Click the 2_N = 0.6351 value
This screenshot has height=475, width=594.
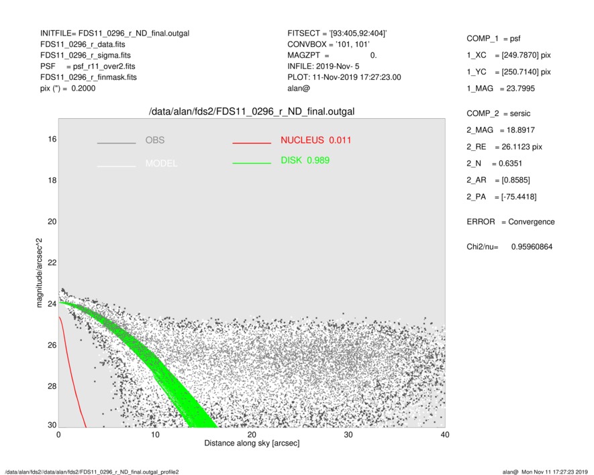pos(494,164)
